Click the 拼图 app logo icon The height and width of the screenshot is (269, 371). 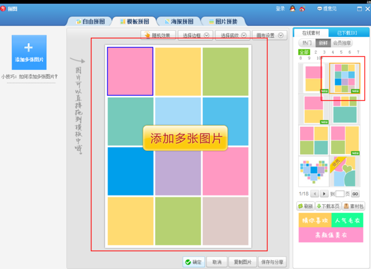[3, 9]
